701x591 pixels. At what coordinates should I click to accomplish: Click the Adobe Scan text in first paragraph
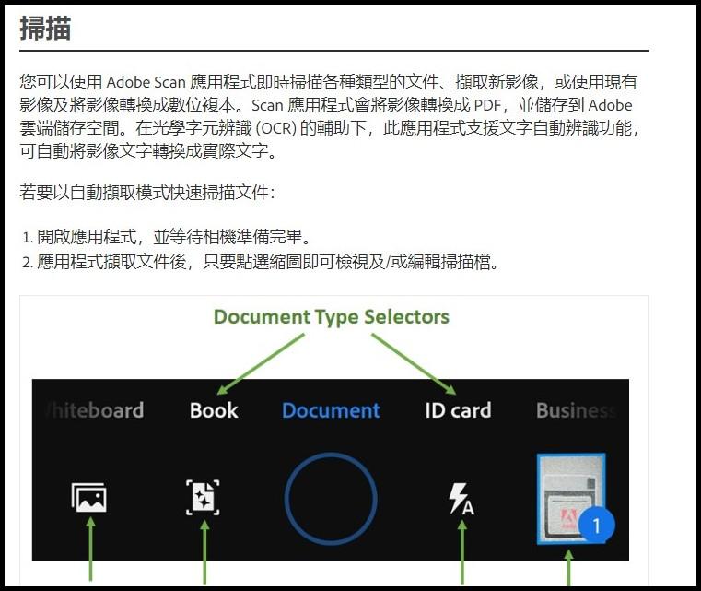146,82
